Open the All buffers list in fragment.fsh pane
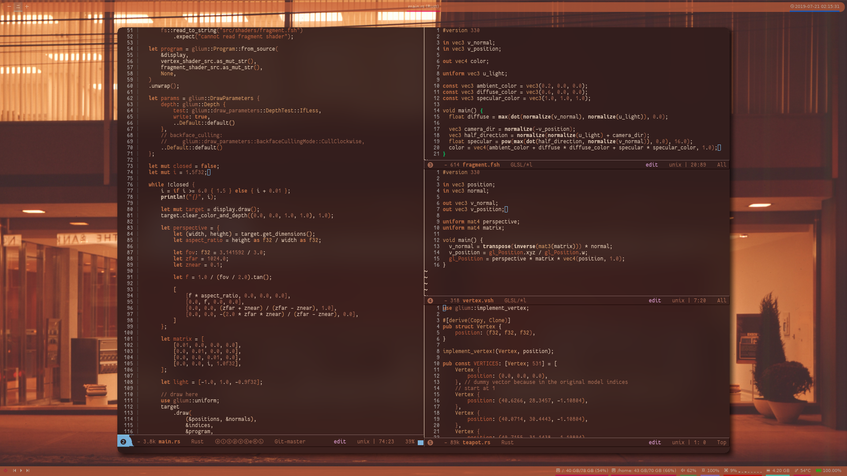847x476 pixels. pos(721,164)
